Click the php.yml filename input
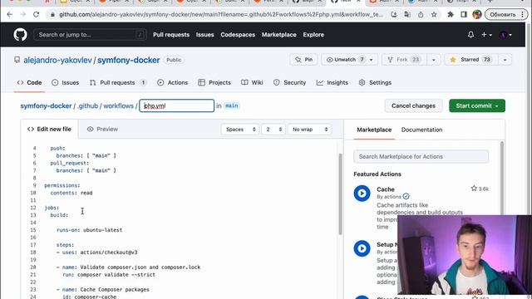The height and width of the screenshot is (299, 532). click(x=177, y=105)
